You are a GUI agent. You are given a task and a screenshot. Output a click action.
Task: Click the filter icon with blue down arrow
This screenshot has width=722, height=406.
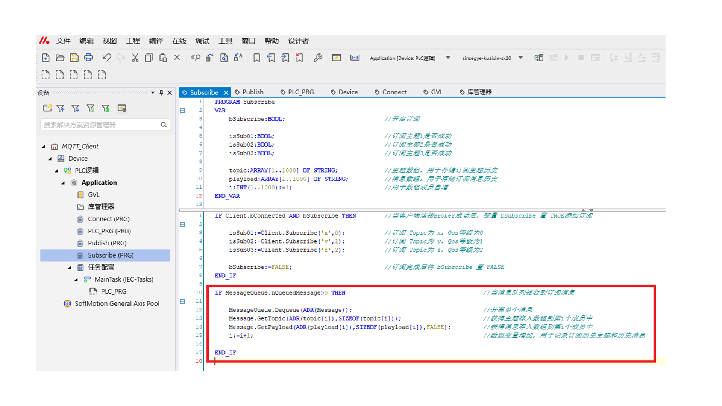pos(76,108)
